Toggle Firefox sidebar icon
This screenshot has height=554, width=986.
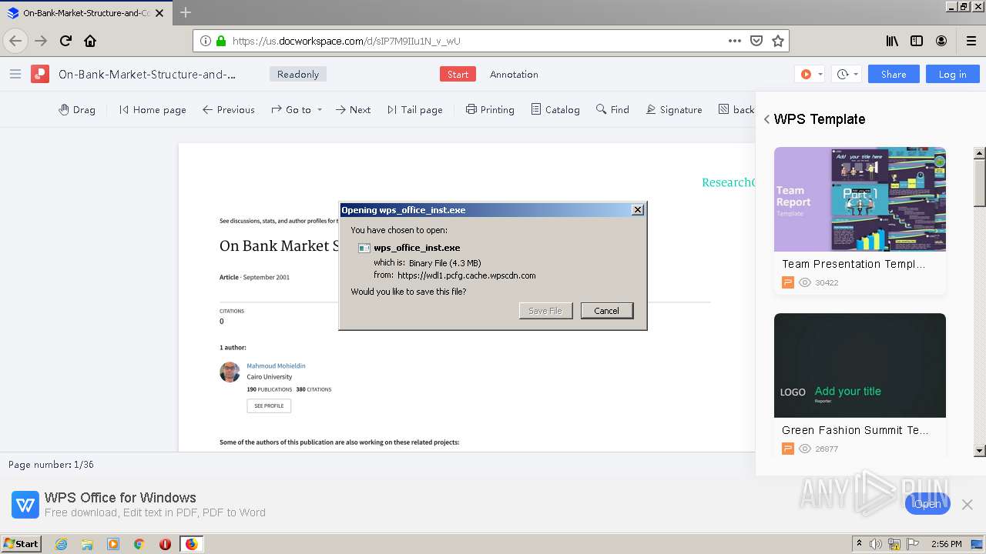point(917,41)
